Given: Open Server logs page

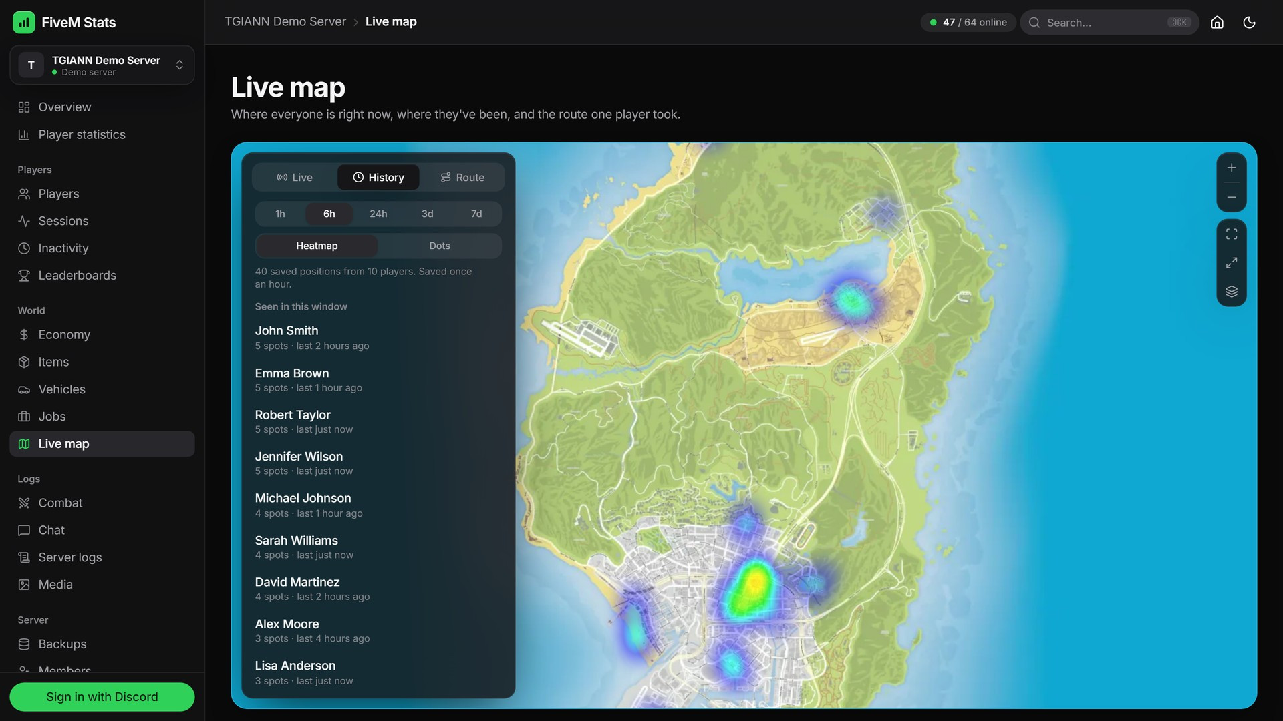Looking at the screenshot, I should (x=102, y=557).
